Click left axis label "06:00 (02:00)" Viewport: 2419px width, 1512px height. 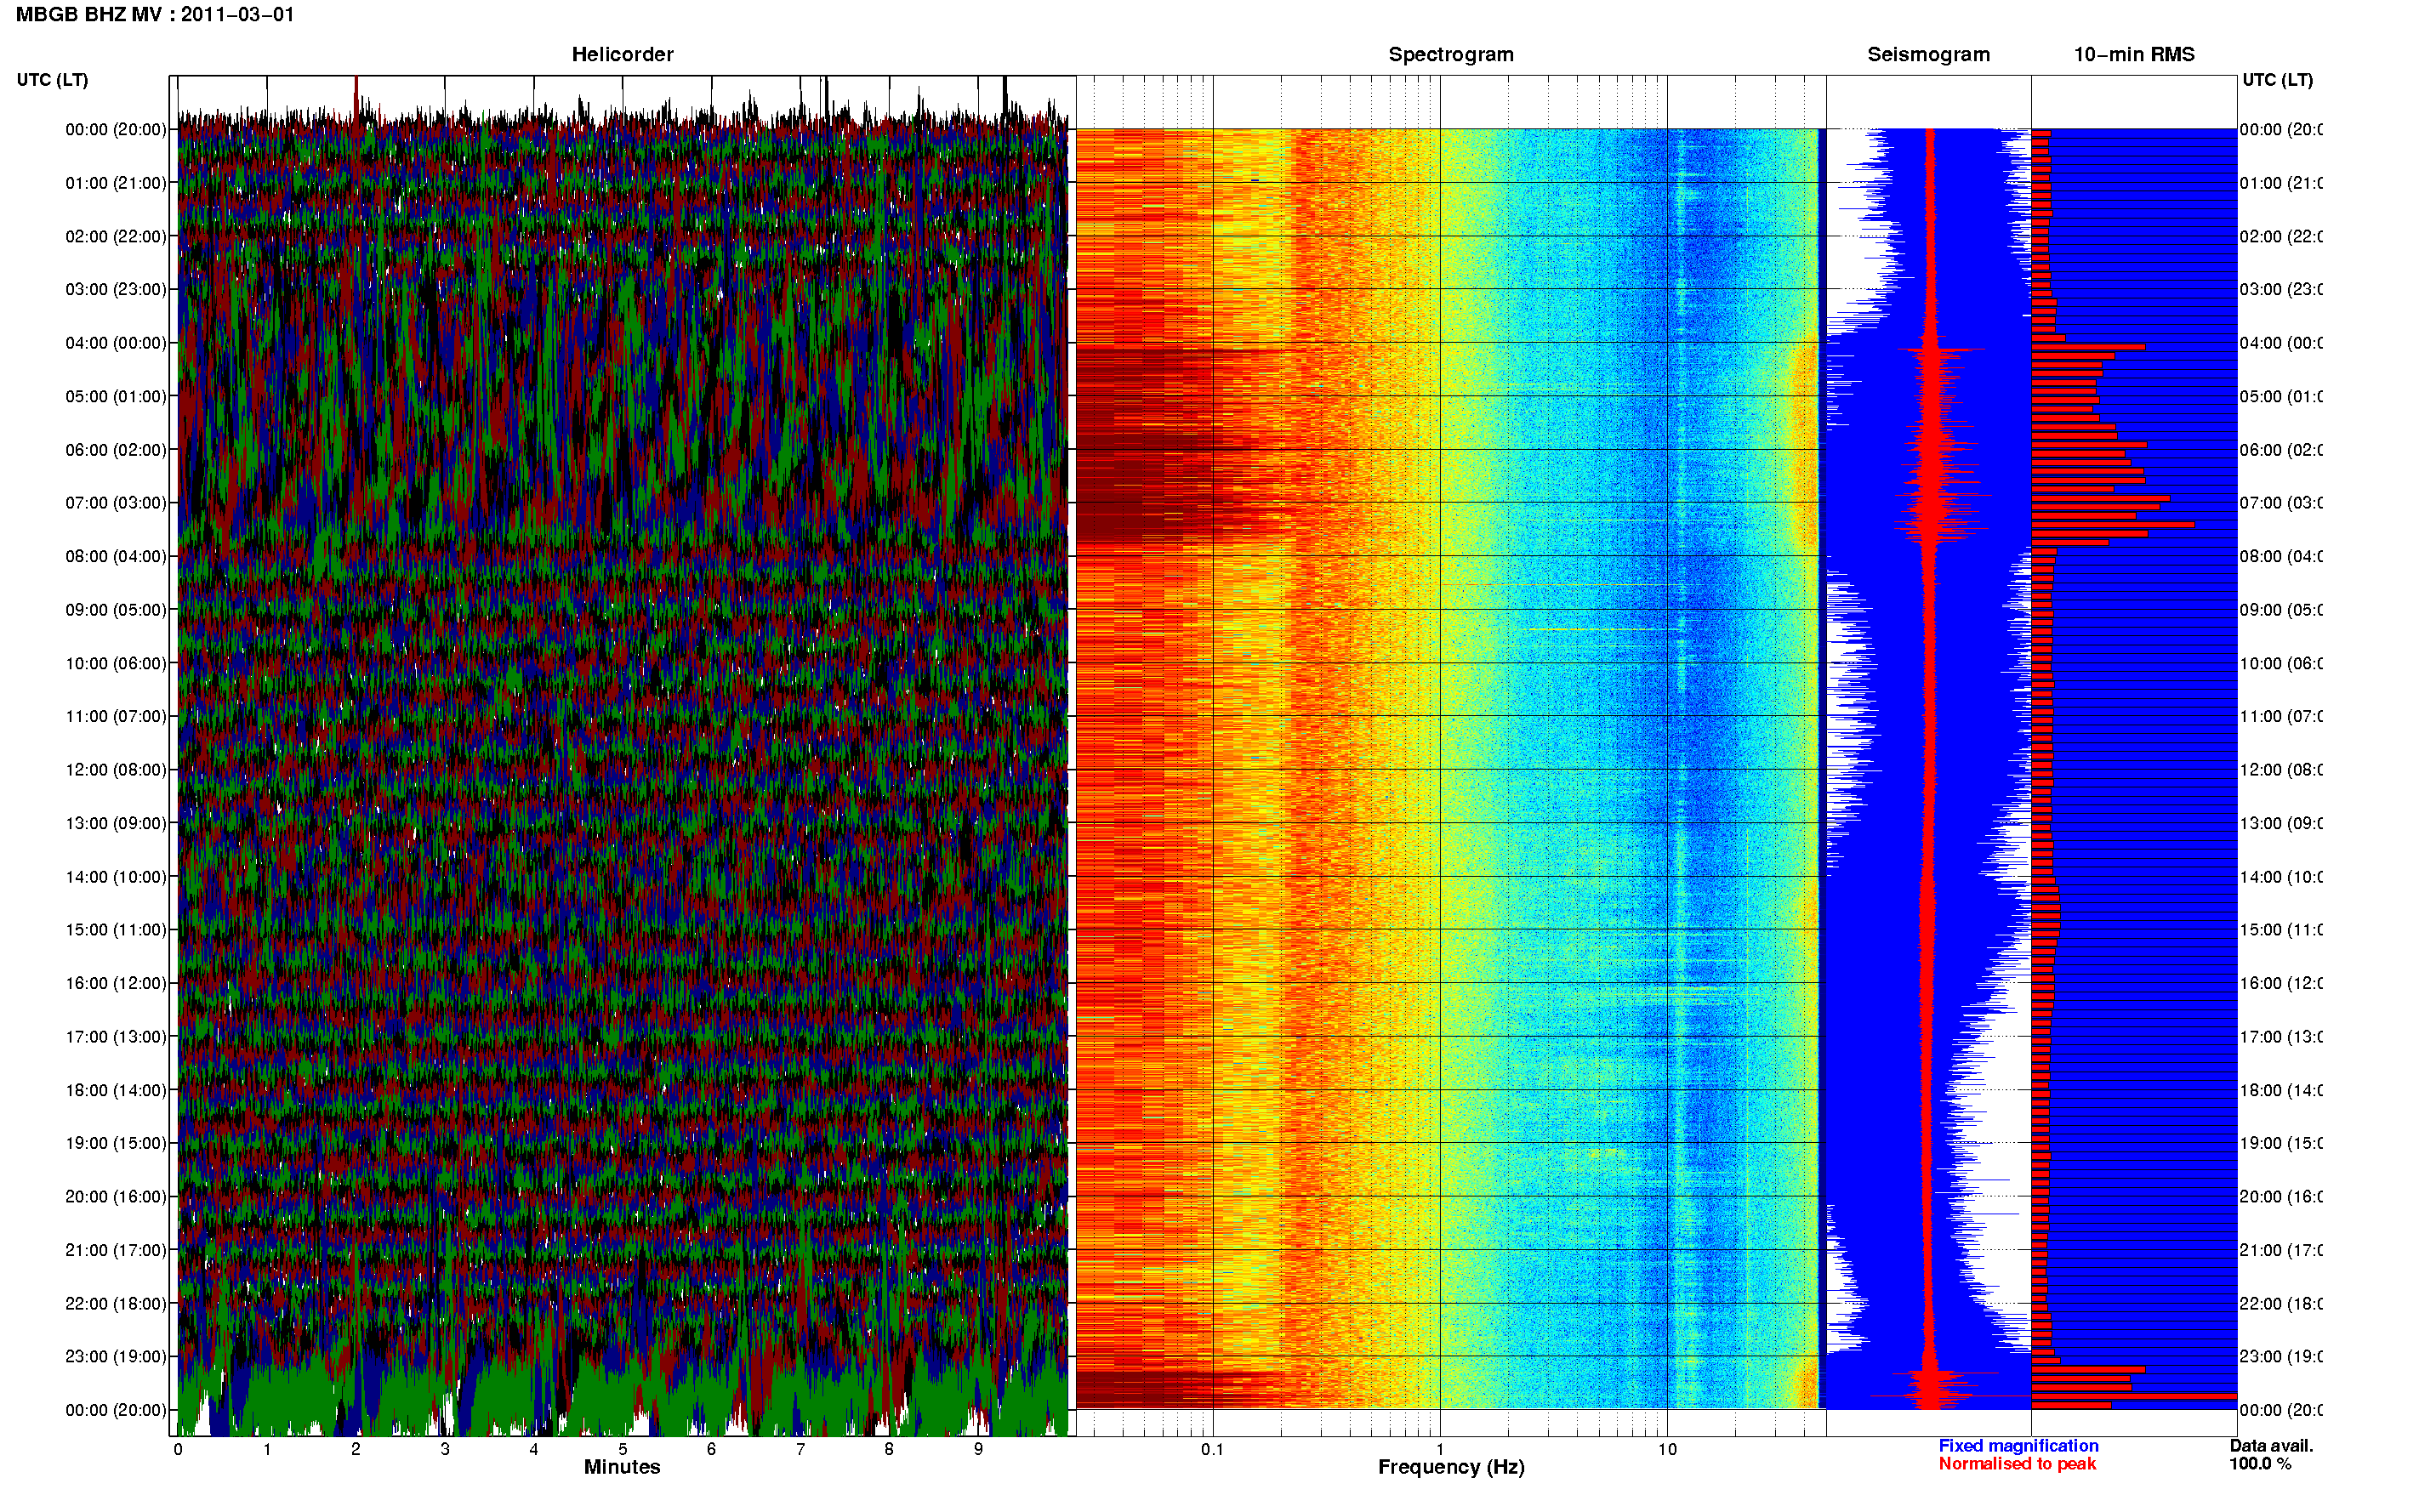click(116, 450)
